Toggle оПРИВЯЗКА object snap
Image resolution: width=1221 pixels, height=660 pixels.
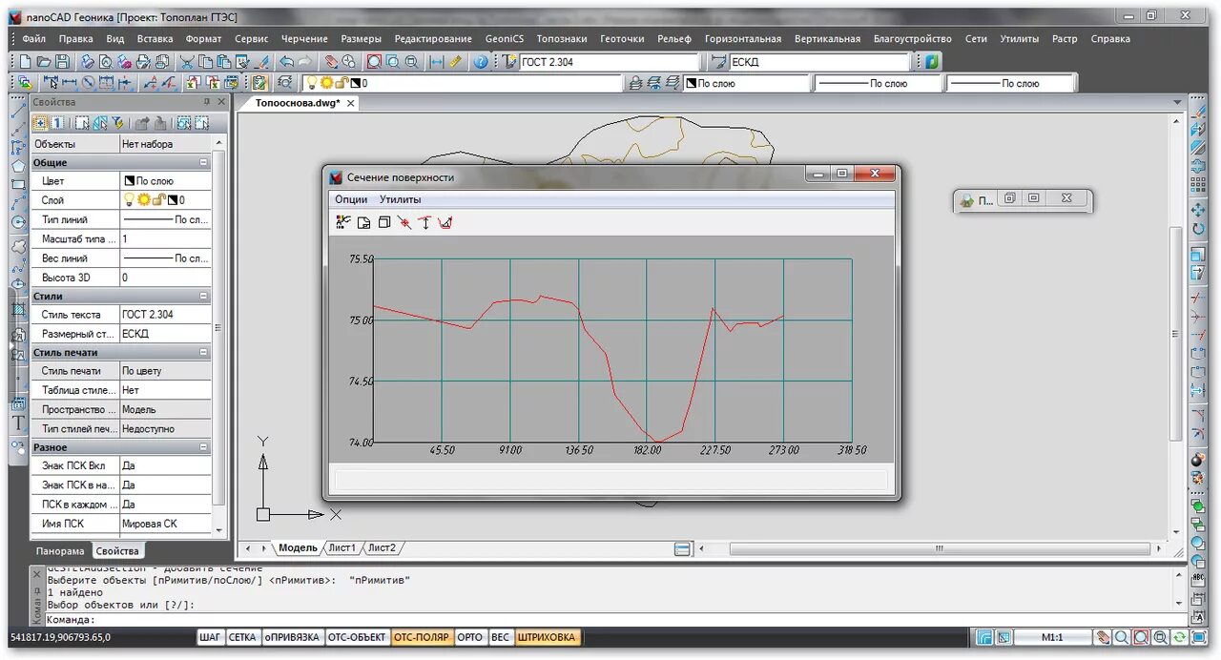[x=292, y=637]
